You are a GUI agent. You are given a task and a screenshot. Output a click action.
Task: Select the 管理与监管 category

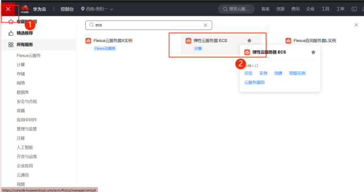coord(27,129)
